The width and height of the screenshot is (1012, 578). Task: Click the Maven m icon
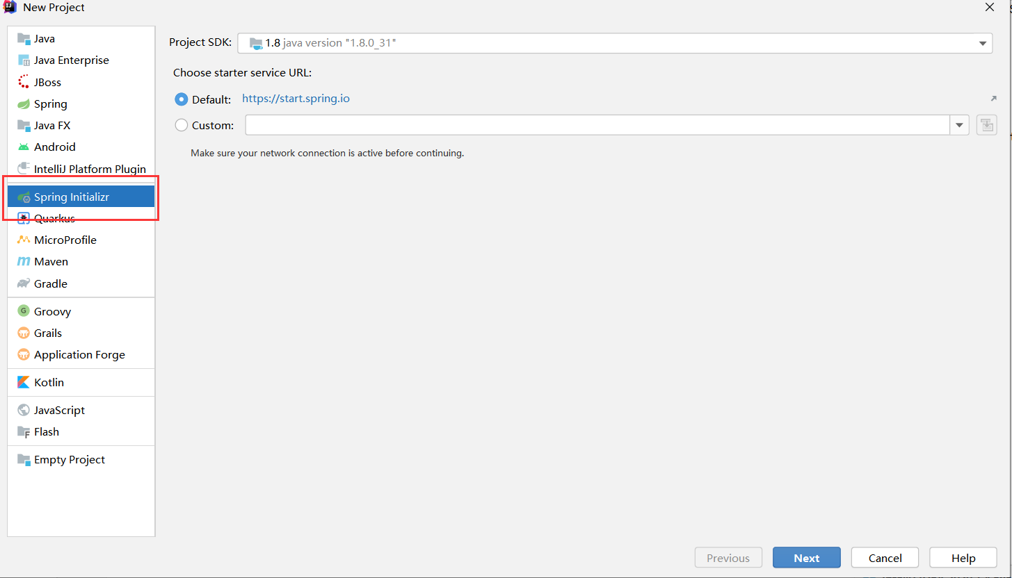pyautogui.click(x=24, y=262)
